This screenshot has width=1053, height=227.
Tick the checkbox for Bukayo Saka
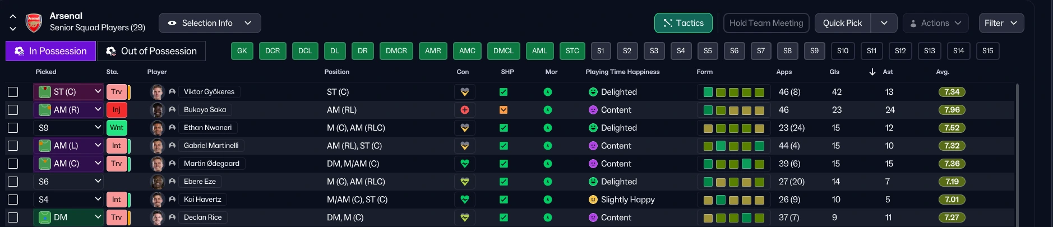click(x=13, y=110)
